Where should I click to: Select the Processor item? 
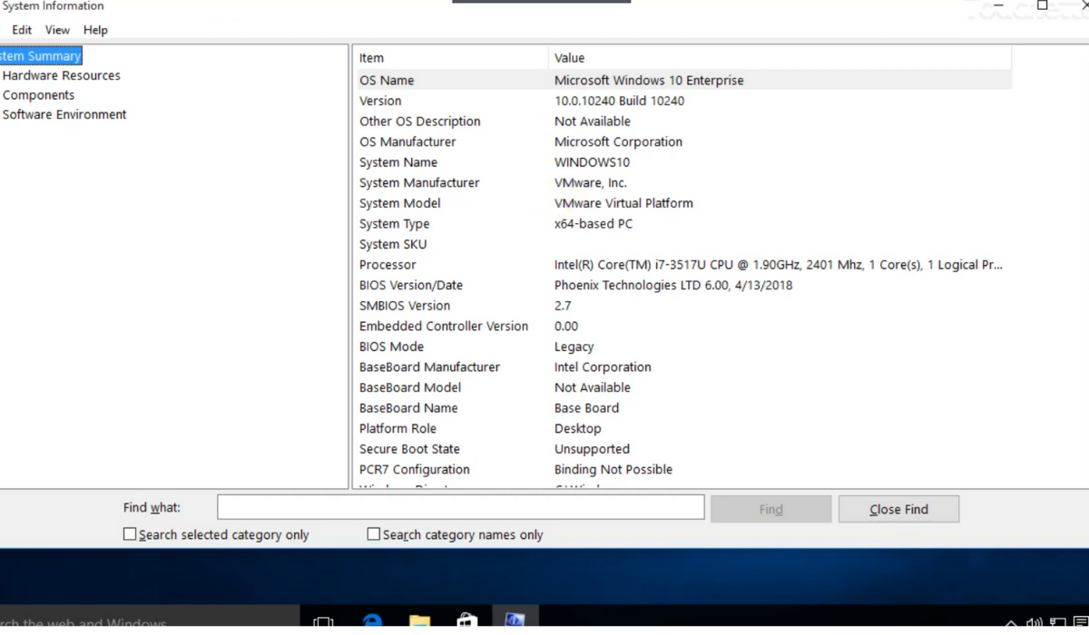[388, 265]
